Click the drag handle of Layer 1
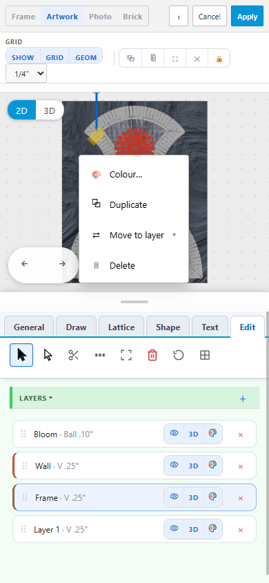Screen dimensions: 269x583 (x=23, y=529)
